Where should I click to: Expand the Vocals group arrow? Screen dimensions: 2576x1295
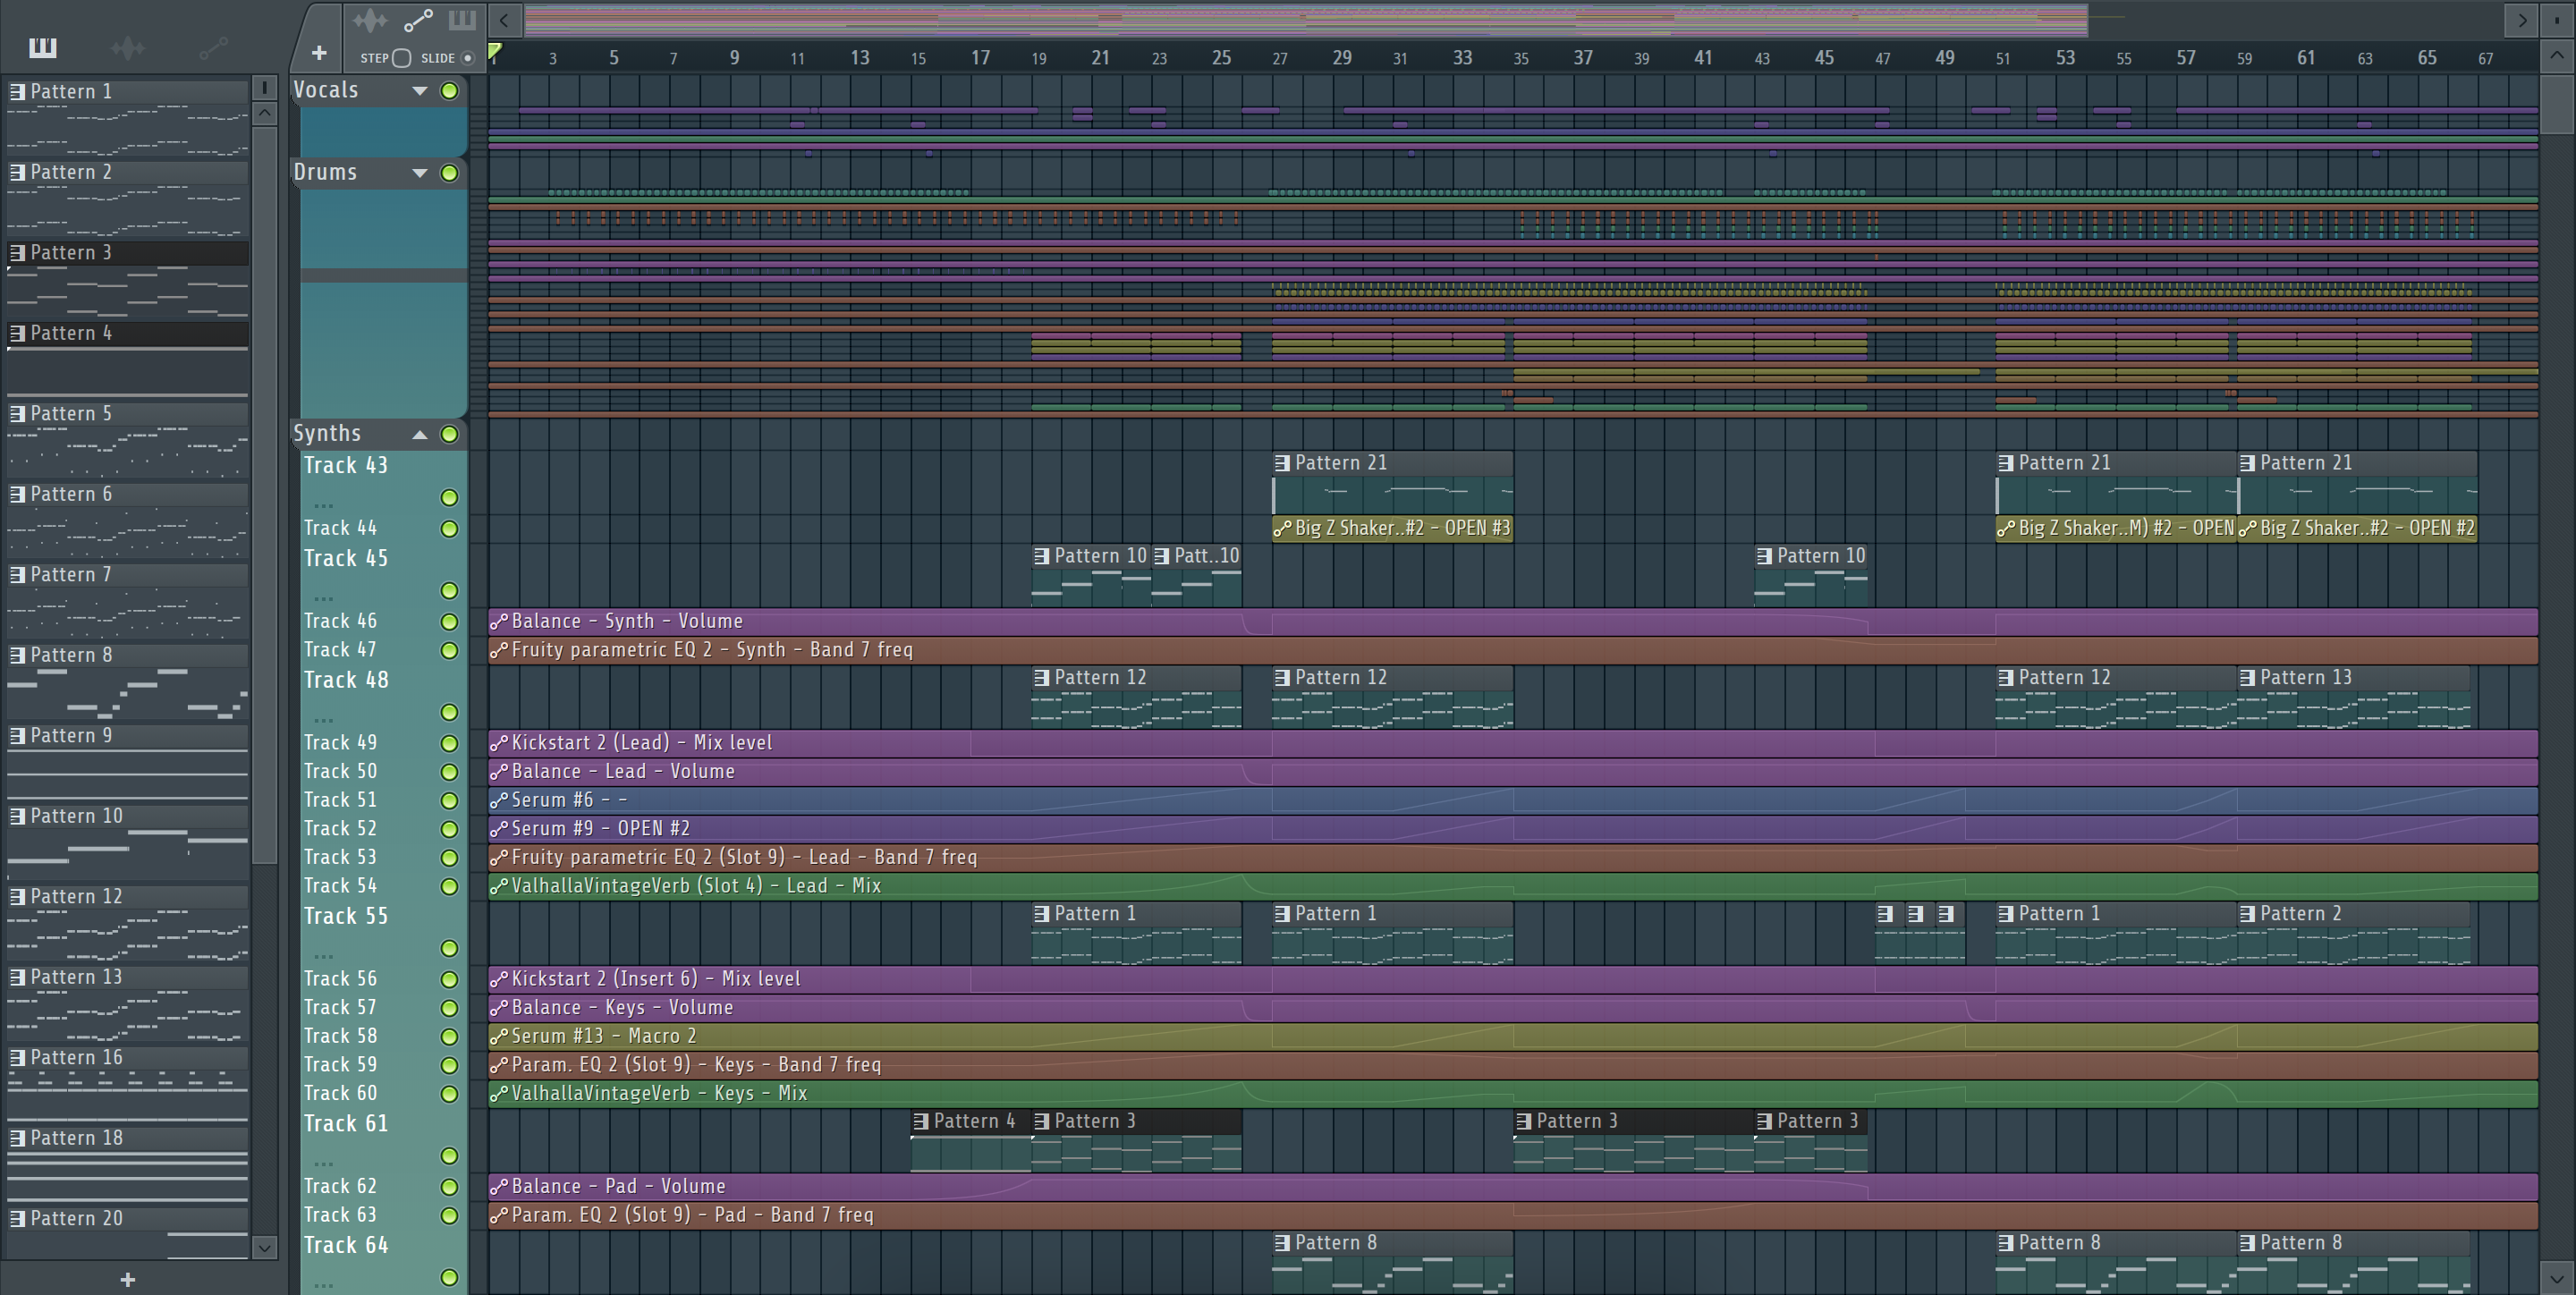[x=420, y=91]
